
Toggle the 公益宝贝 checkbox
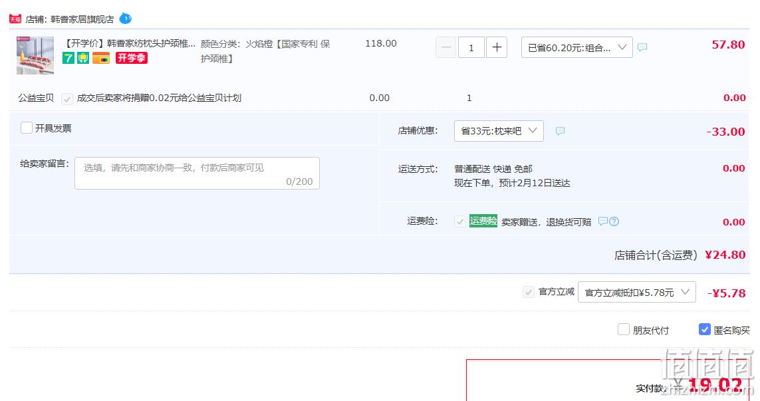[x=67, y=98]
